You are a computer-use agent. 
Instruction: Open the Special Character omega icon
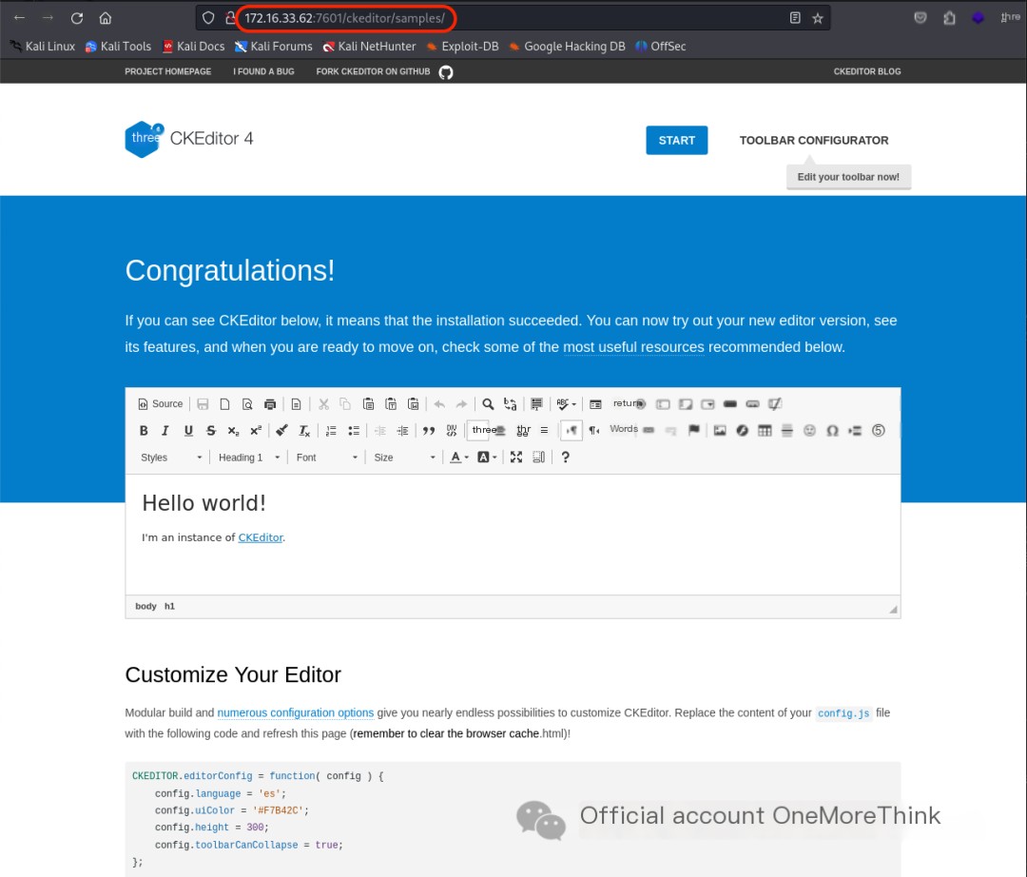coord(832,430)
